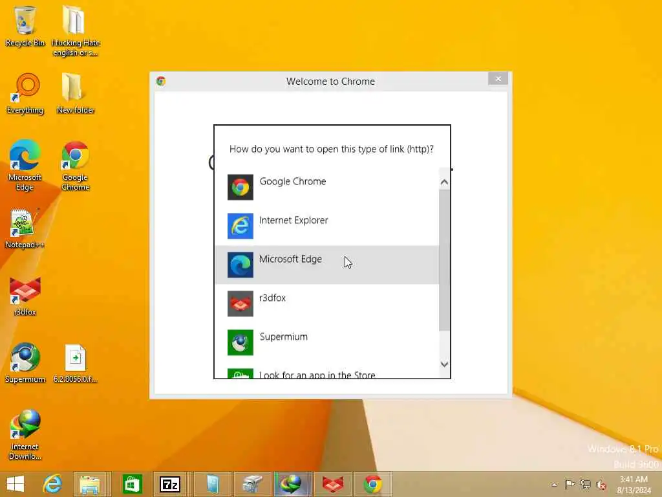Select the Internet Download Manager desktop shortcut

[x=25, y=435]
